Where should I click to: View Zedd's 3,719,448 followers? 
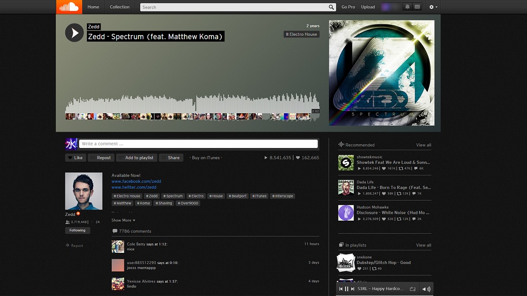coord(76,222)
